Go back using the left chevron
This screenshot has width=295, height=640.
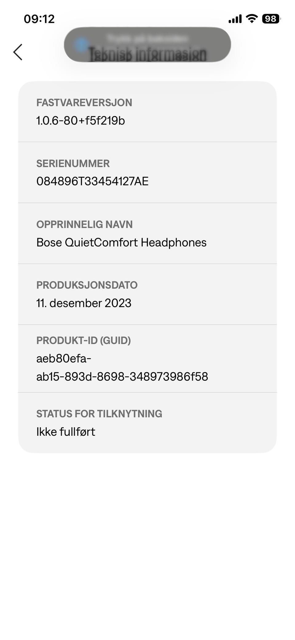[18, 52]
